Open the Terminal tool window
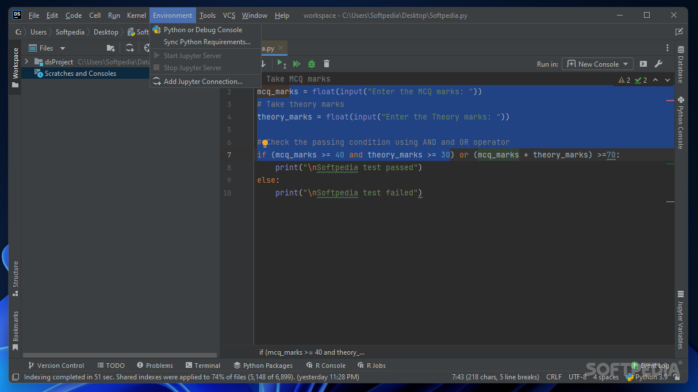698x392 pixels. pyautogui.click(x=202, y=366)
